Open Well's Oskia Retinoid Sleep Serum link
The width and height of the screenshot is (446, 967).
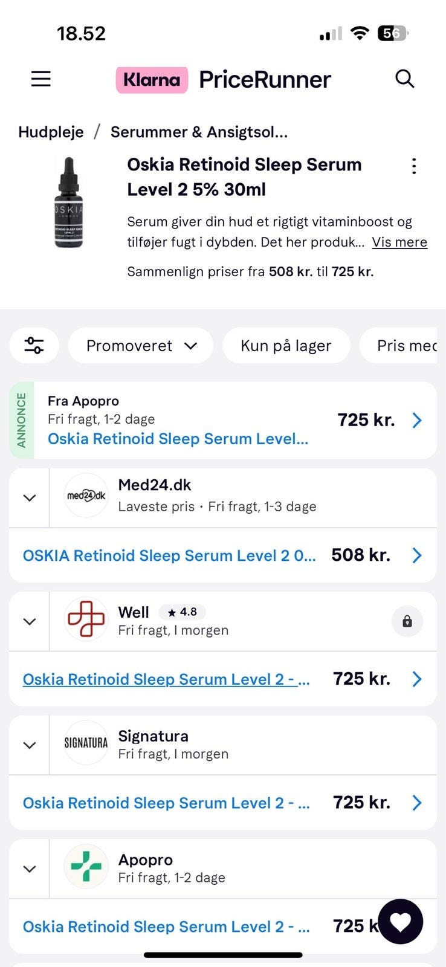pyautogui.click(x=166, y=679)
